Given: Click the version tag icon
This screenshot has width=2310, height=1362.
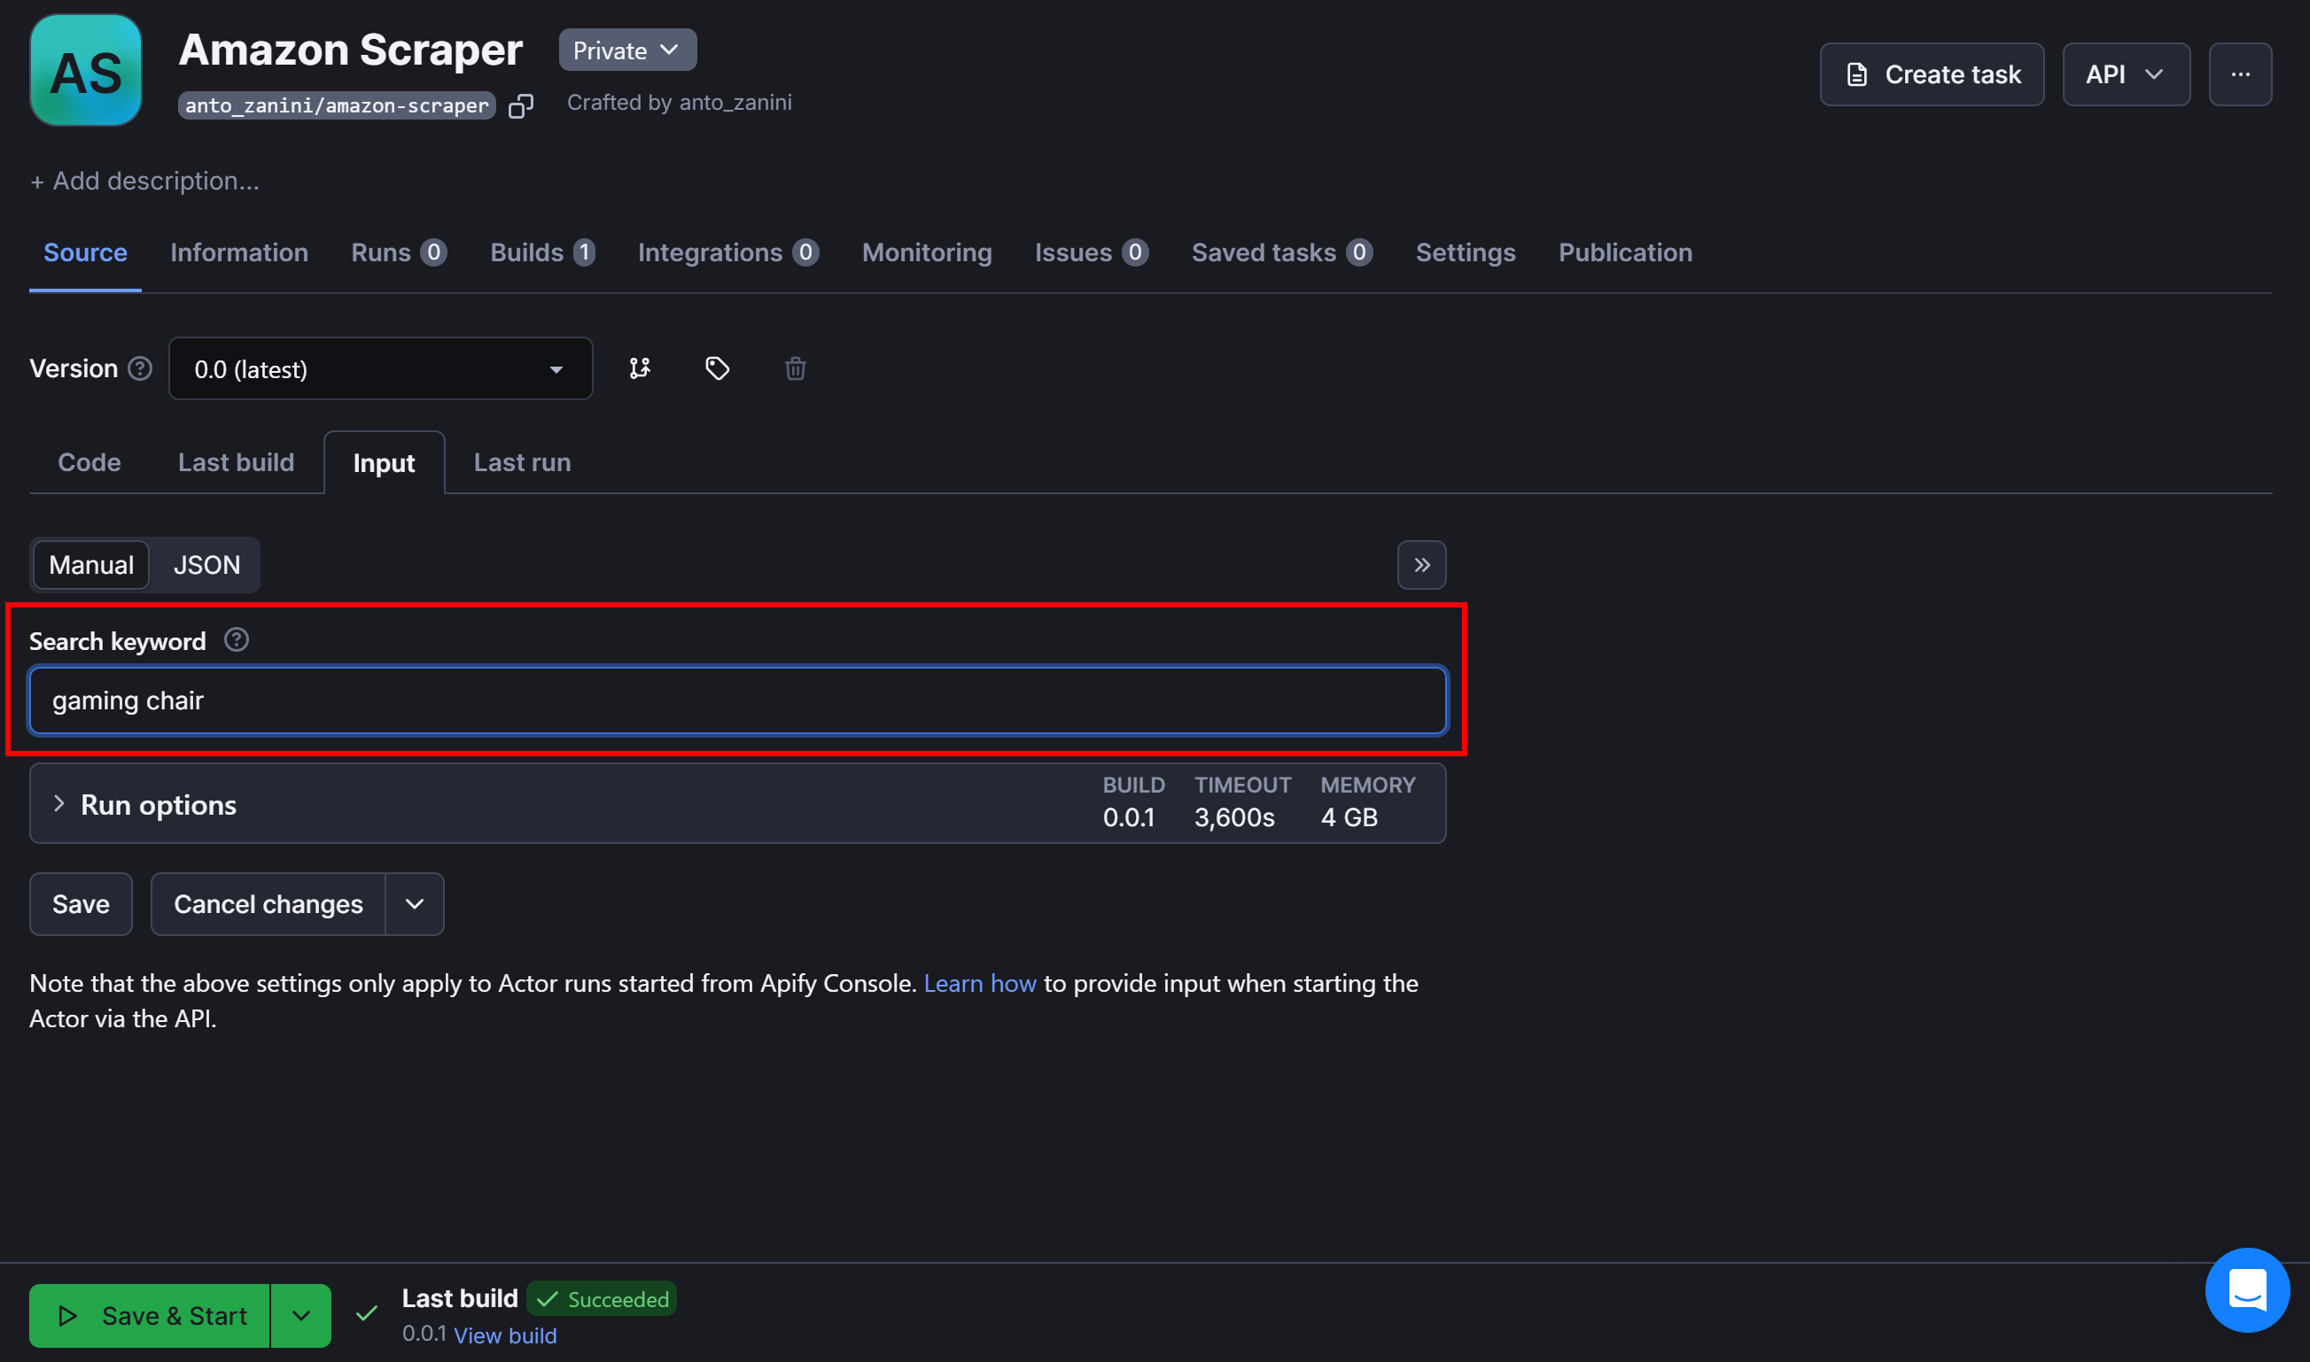Looking at the screenshot, I should click(x=717, y=369).
